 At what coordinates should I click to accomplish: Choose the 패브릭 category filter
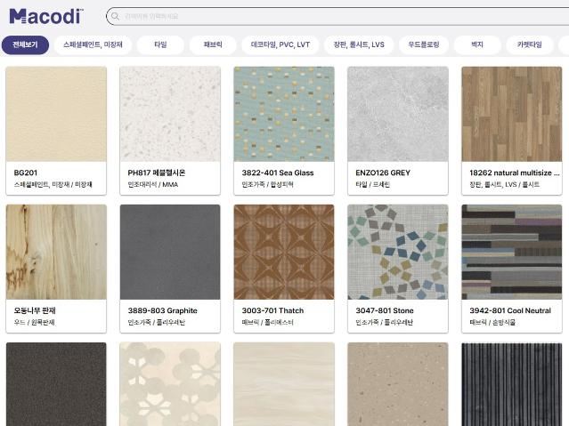point(213,44)
